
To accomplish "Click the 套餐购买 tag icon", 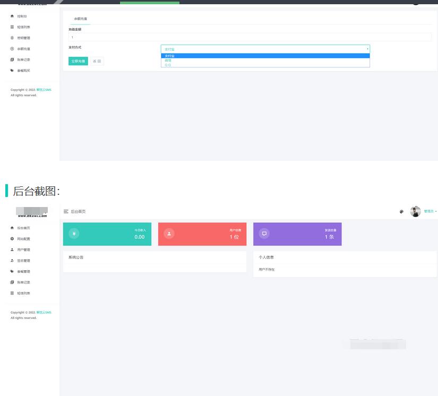I will [x=12, y=71].
